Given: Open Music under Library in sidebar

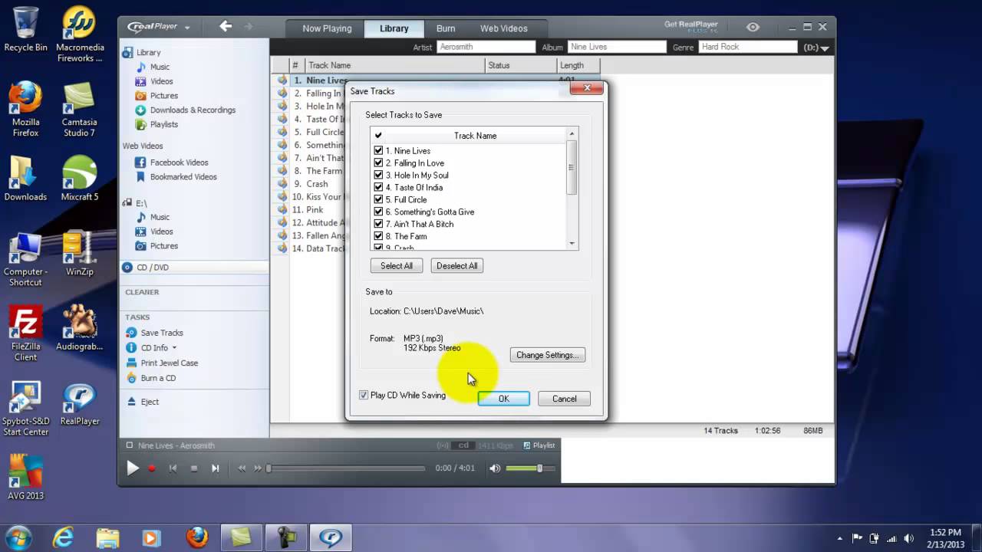Looking at the screenshot, I should pos(160,67).
